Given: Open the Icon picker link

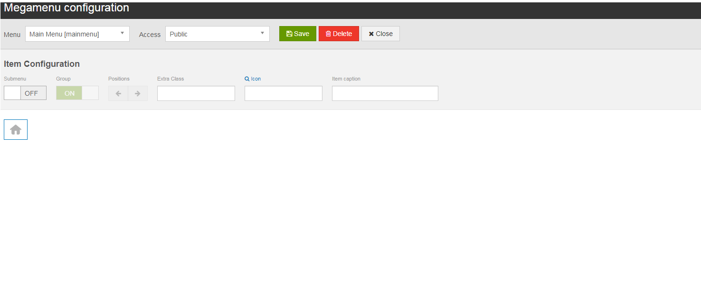Looking at the screenshot, I should point(253,78).
